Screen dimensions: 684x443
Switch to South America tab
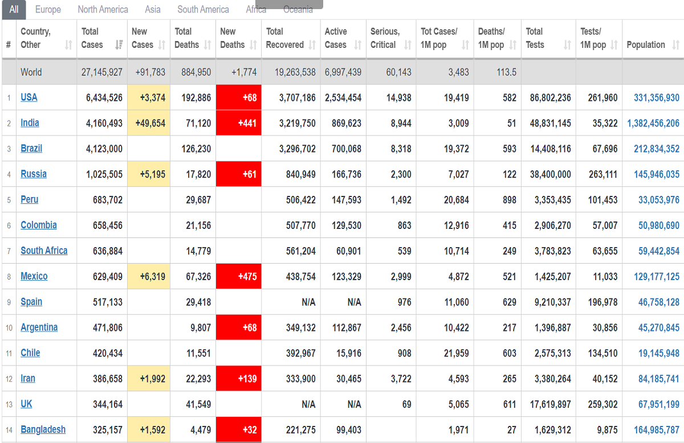(x=203, y=10)
